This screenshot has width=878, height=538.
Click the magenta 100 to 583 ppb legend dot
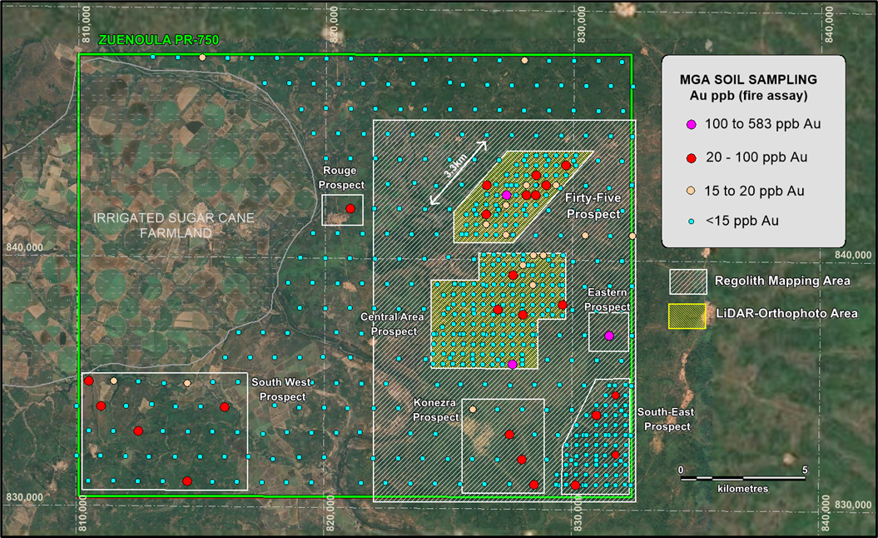click(691, 124)
